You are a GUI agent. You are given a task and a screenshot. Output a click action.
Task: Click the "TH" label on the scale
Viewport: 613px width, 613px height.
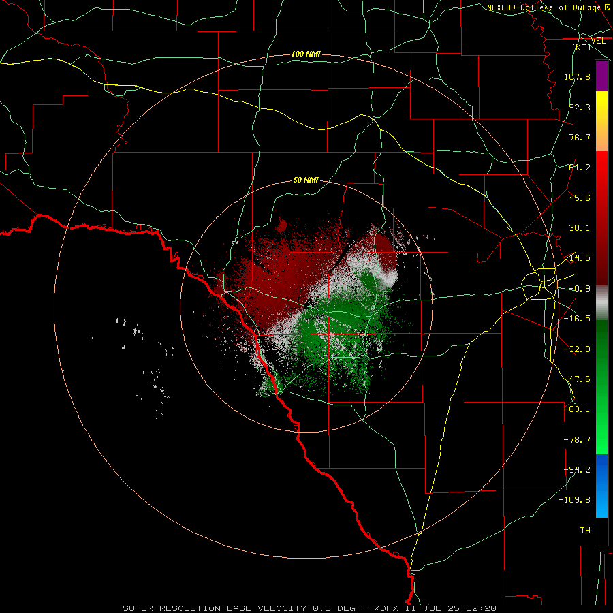pos(585,531)
